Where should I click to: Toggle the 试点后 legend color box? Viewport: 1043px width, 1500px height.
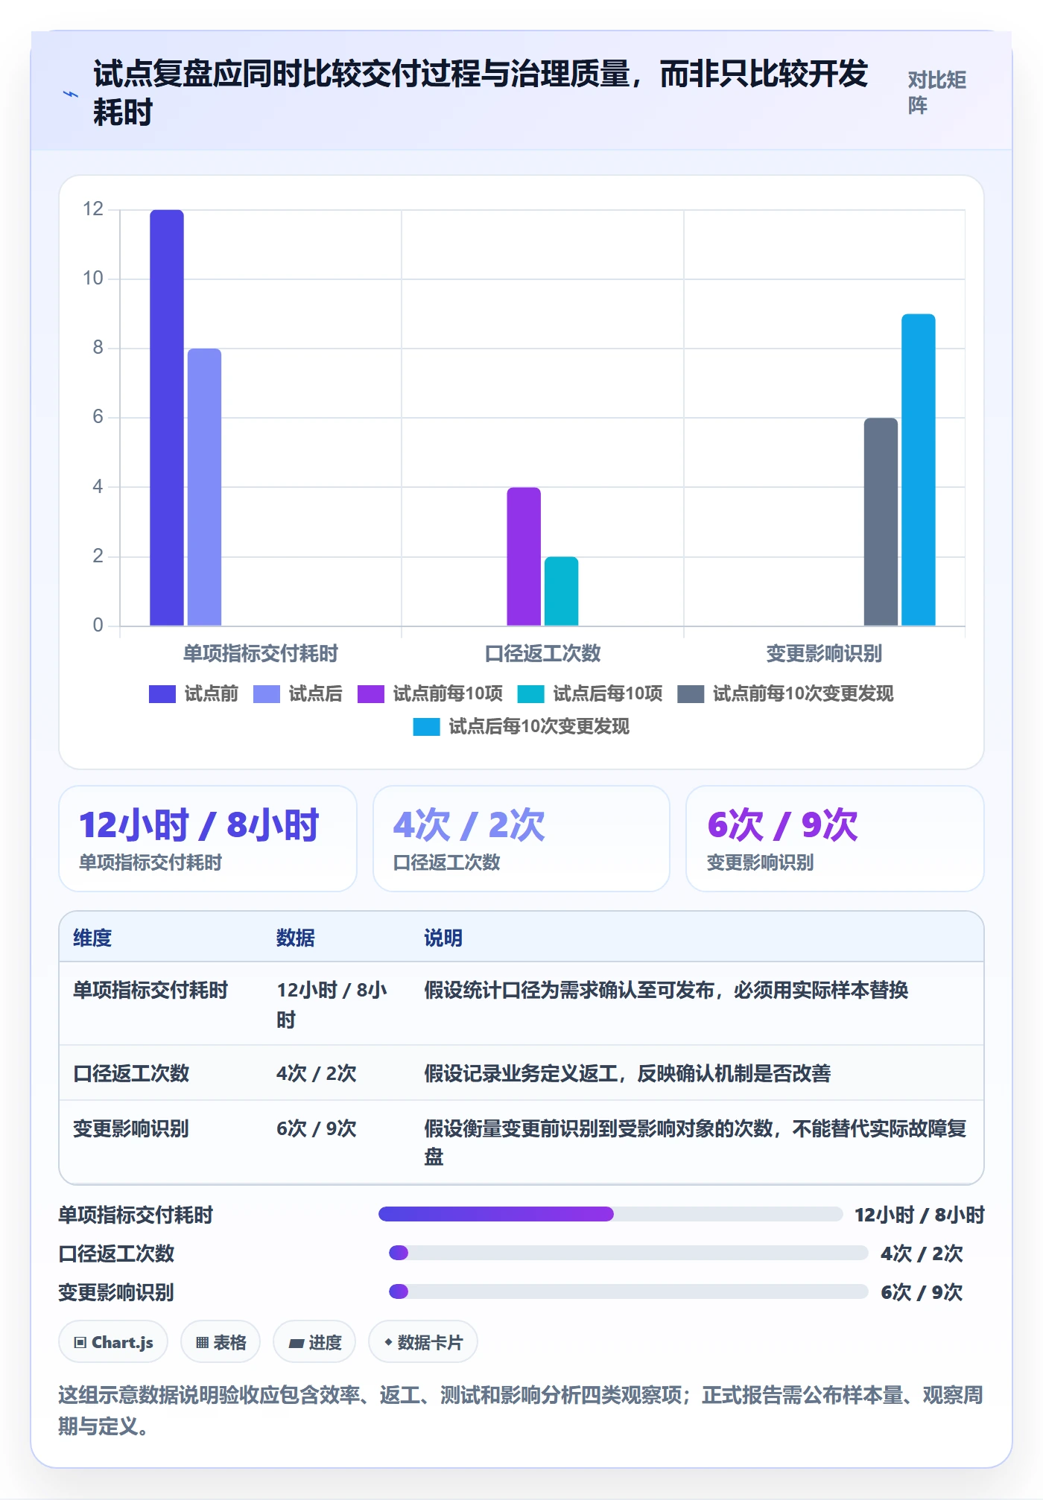pos(267,694)
